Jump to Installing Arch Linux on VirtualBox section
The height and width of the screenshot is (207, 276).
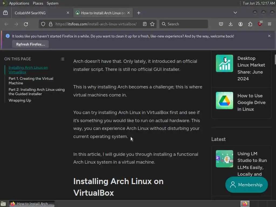coord(28,70)
